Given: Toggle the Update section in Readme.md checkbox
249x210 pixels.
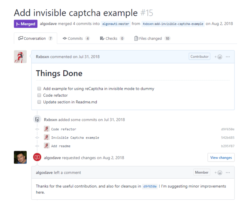Looking at the screenshot, I should [39, 102].
